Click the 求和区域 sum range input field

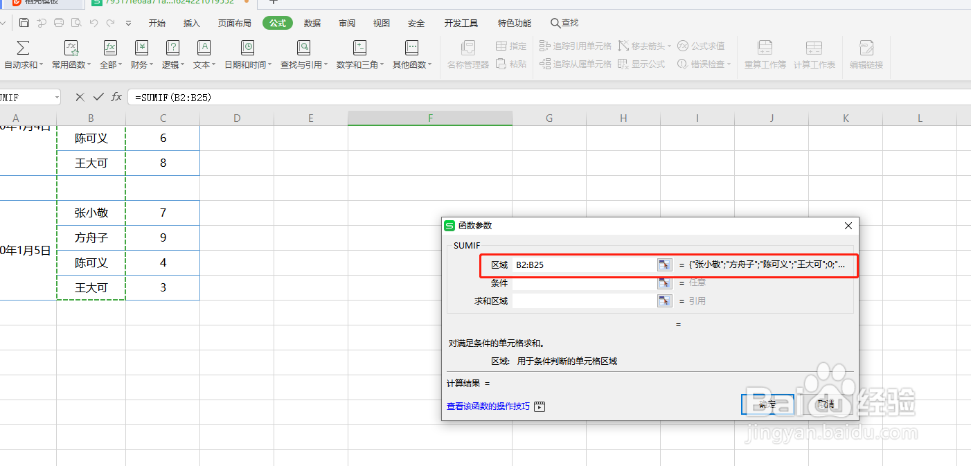pyautogui.click(x=585, y=301)
